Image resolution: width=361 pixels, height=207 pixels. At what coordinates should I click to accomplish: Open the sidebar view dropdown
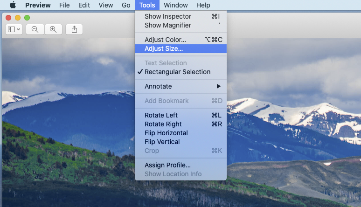14,29
